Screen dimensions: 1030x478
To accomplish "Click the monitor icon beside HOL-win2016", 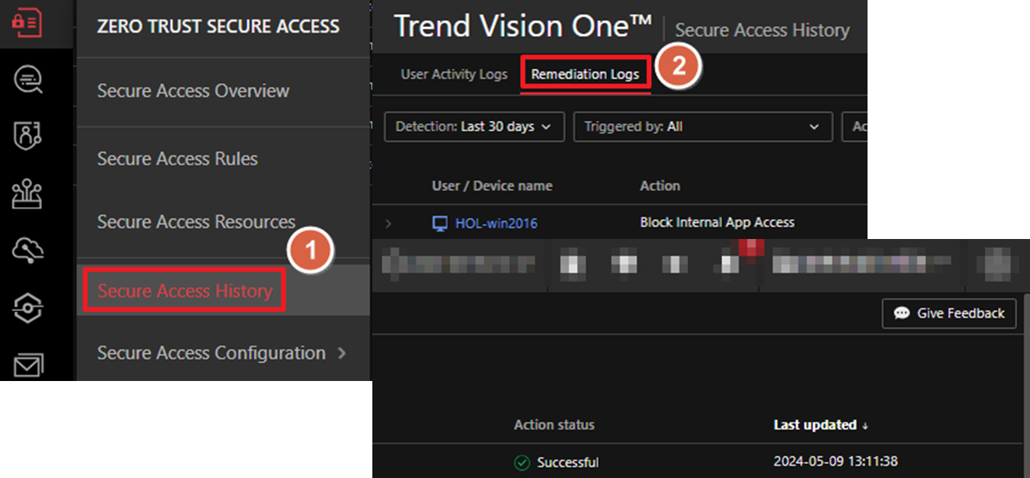I will pyautogui.click(x=440, y=223).
